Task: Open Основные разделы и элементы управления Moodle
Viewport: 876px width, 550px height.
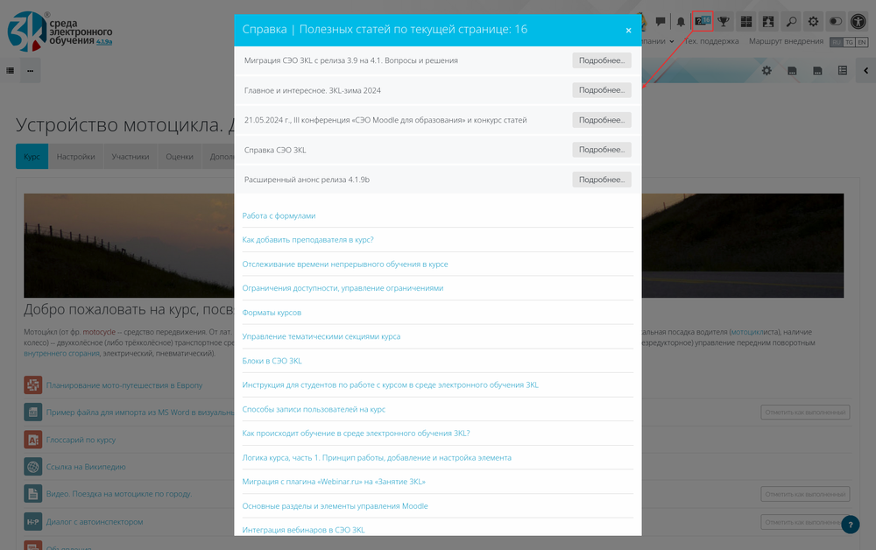Action: (335, 506)
